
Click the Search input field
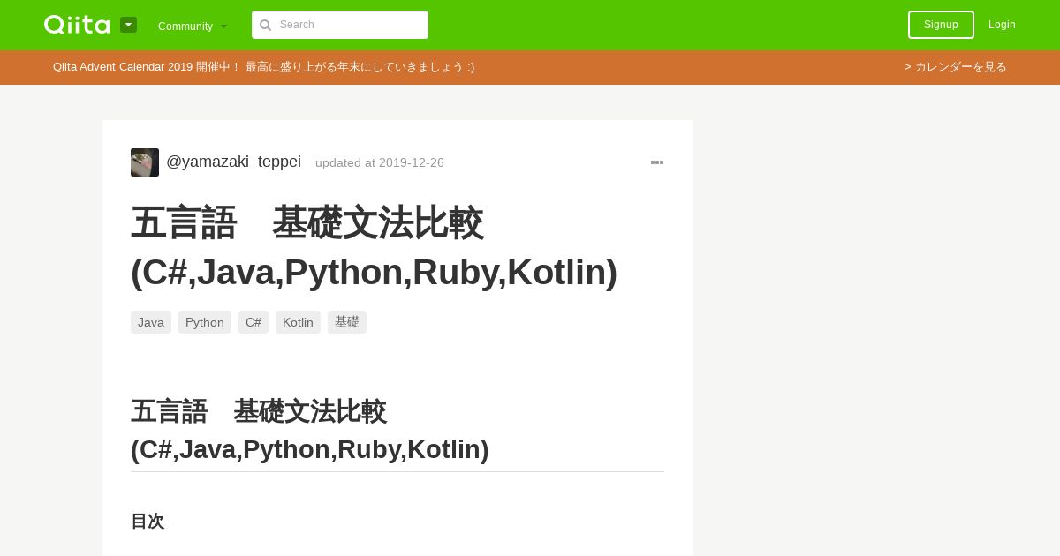pyautogui.click(x=340, y=25)
